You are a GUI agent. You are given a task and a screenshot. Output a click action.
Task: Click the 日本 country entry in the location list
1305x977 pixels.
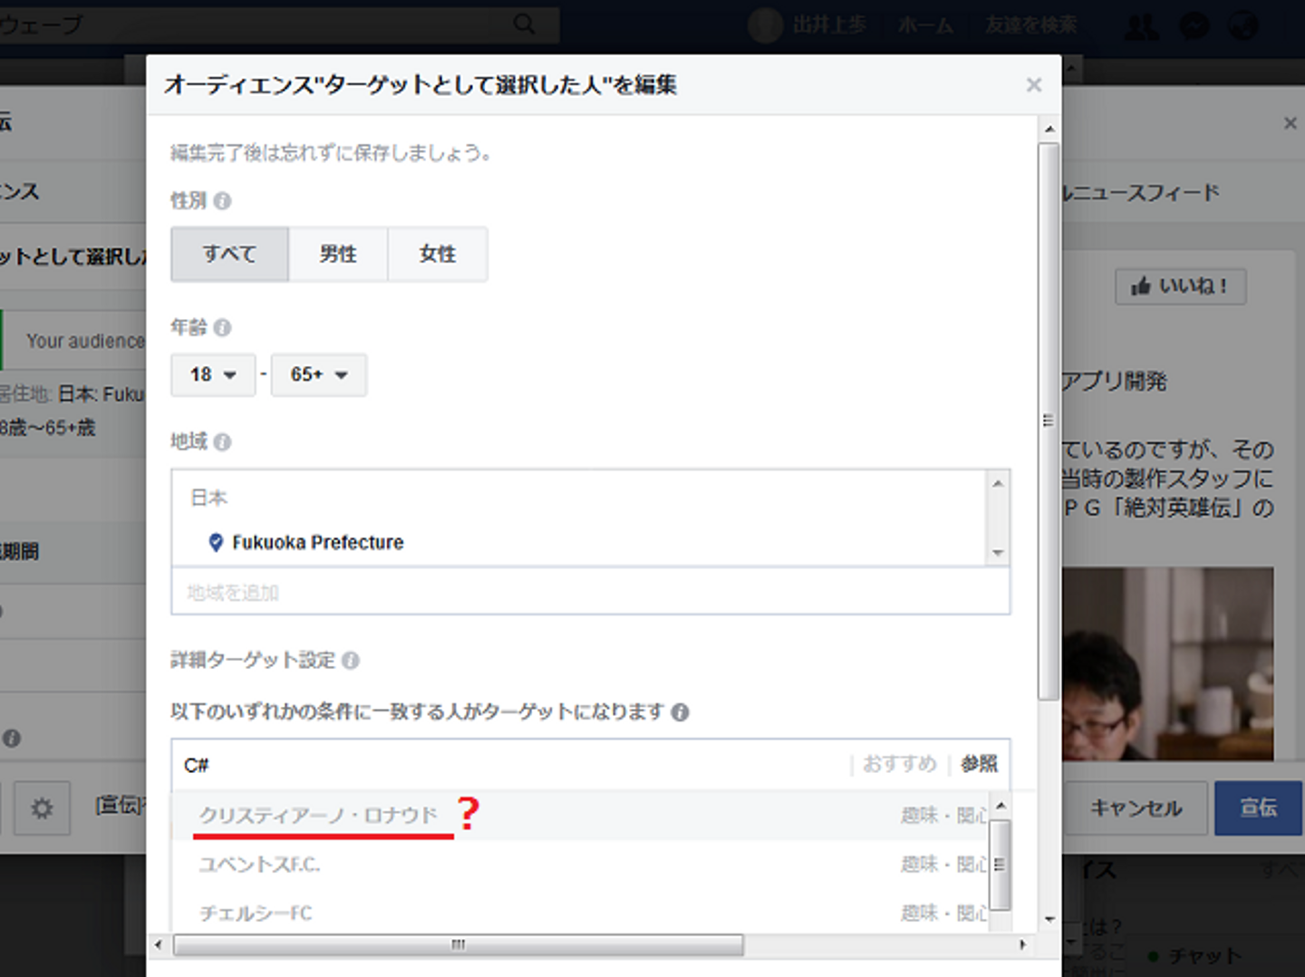coord(209,498)
